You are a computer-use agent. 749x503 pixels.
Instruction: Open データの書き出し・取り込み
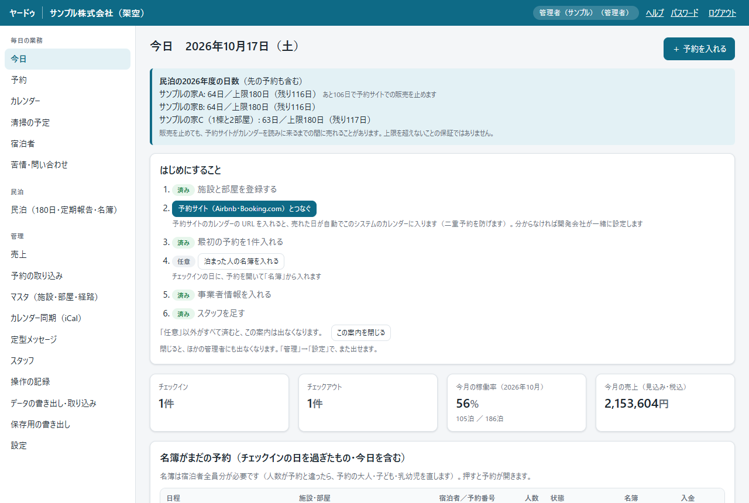[x=67, y=403]
